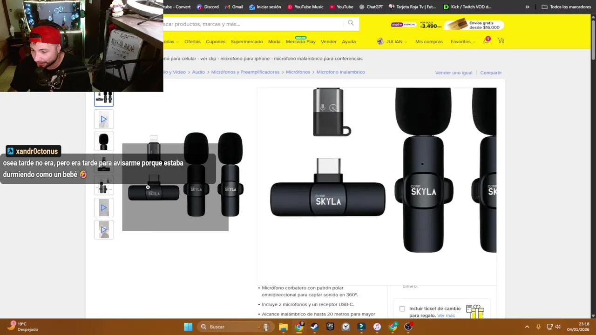Open OBS Studio from the taskbar

408,327
